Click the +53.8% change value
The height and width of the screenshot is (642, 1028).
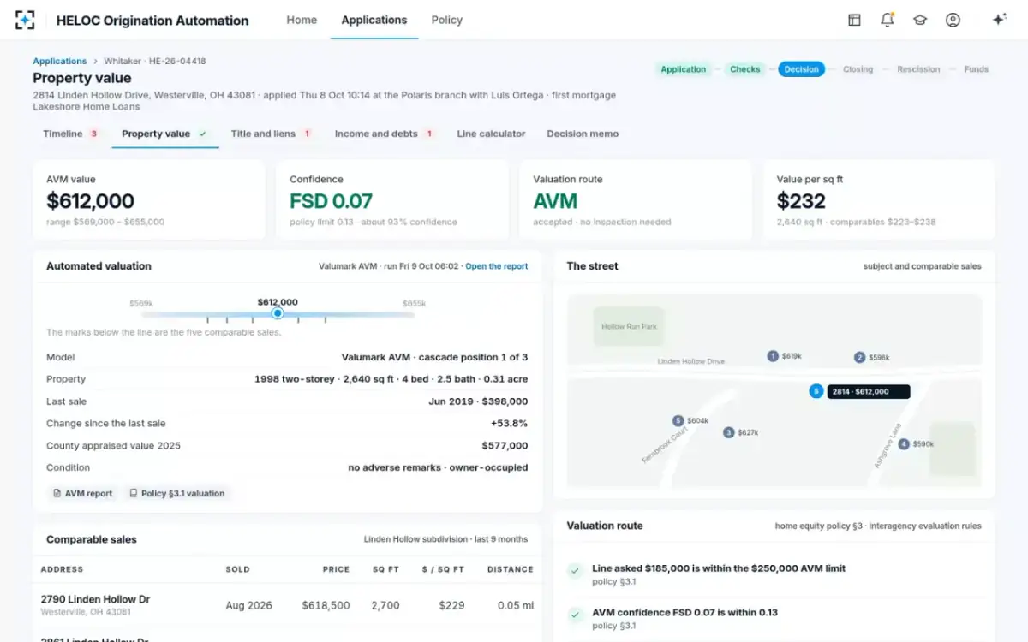509,424
